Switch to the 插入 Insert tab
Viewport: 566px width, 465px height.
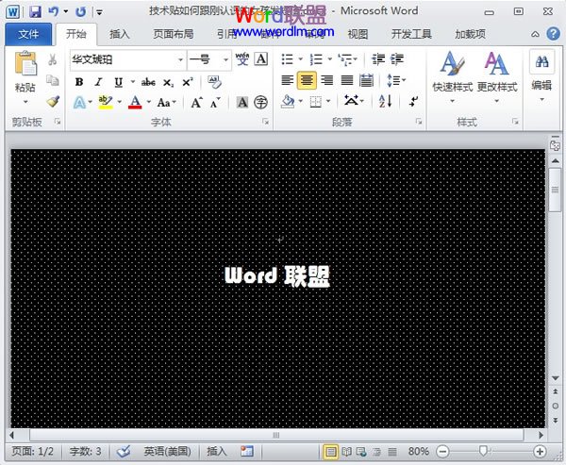pos(120,34)
